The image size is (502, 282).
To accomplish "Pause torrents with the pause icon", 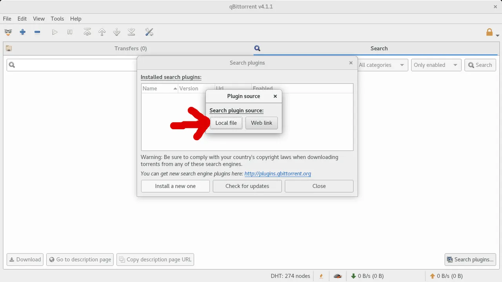I will point(70,32).
